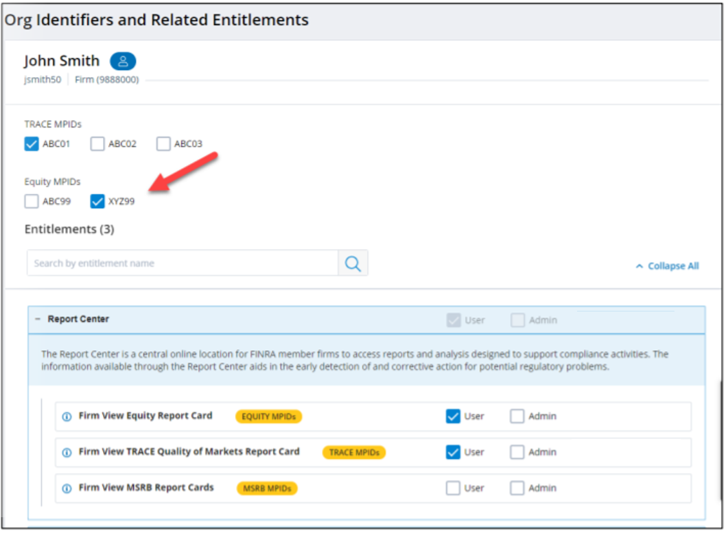Open info icon for TRACE Quality of Markets card

[x=67, y=452]
